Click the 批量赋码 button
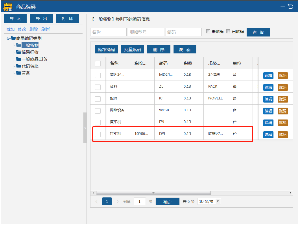Viewport: 298px width, 225px height. click(132, 49)
